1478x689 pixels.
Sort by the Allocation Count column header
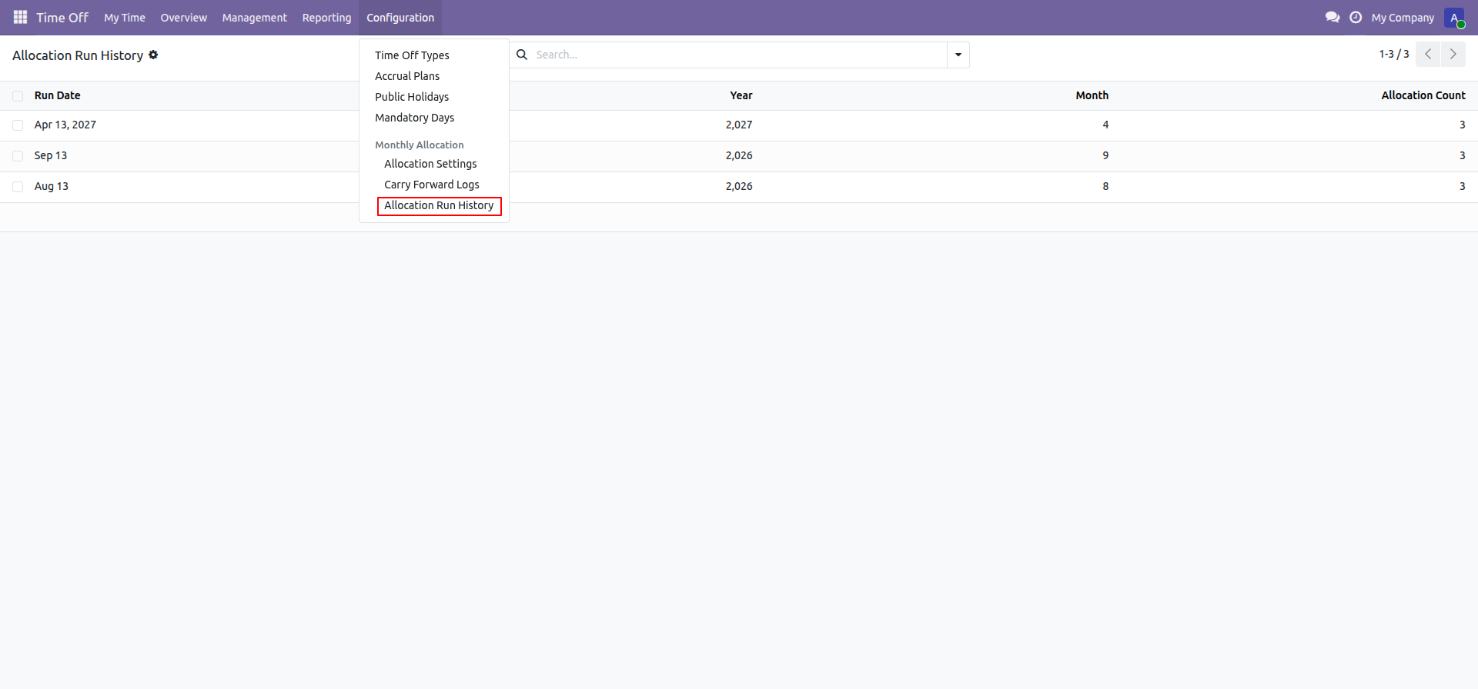(1423, 95)
